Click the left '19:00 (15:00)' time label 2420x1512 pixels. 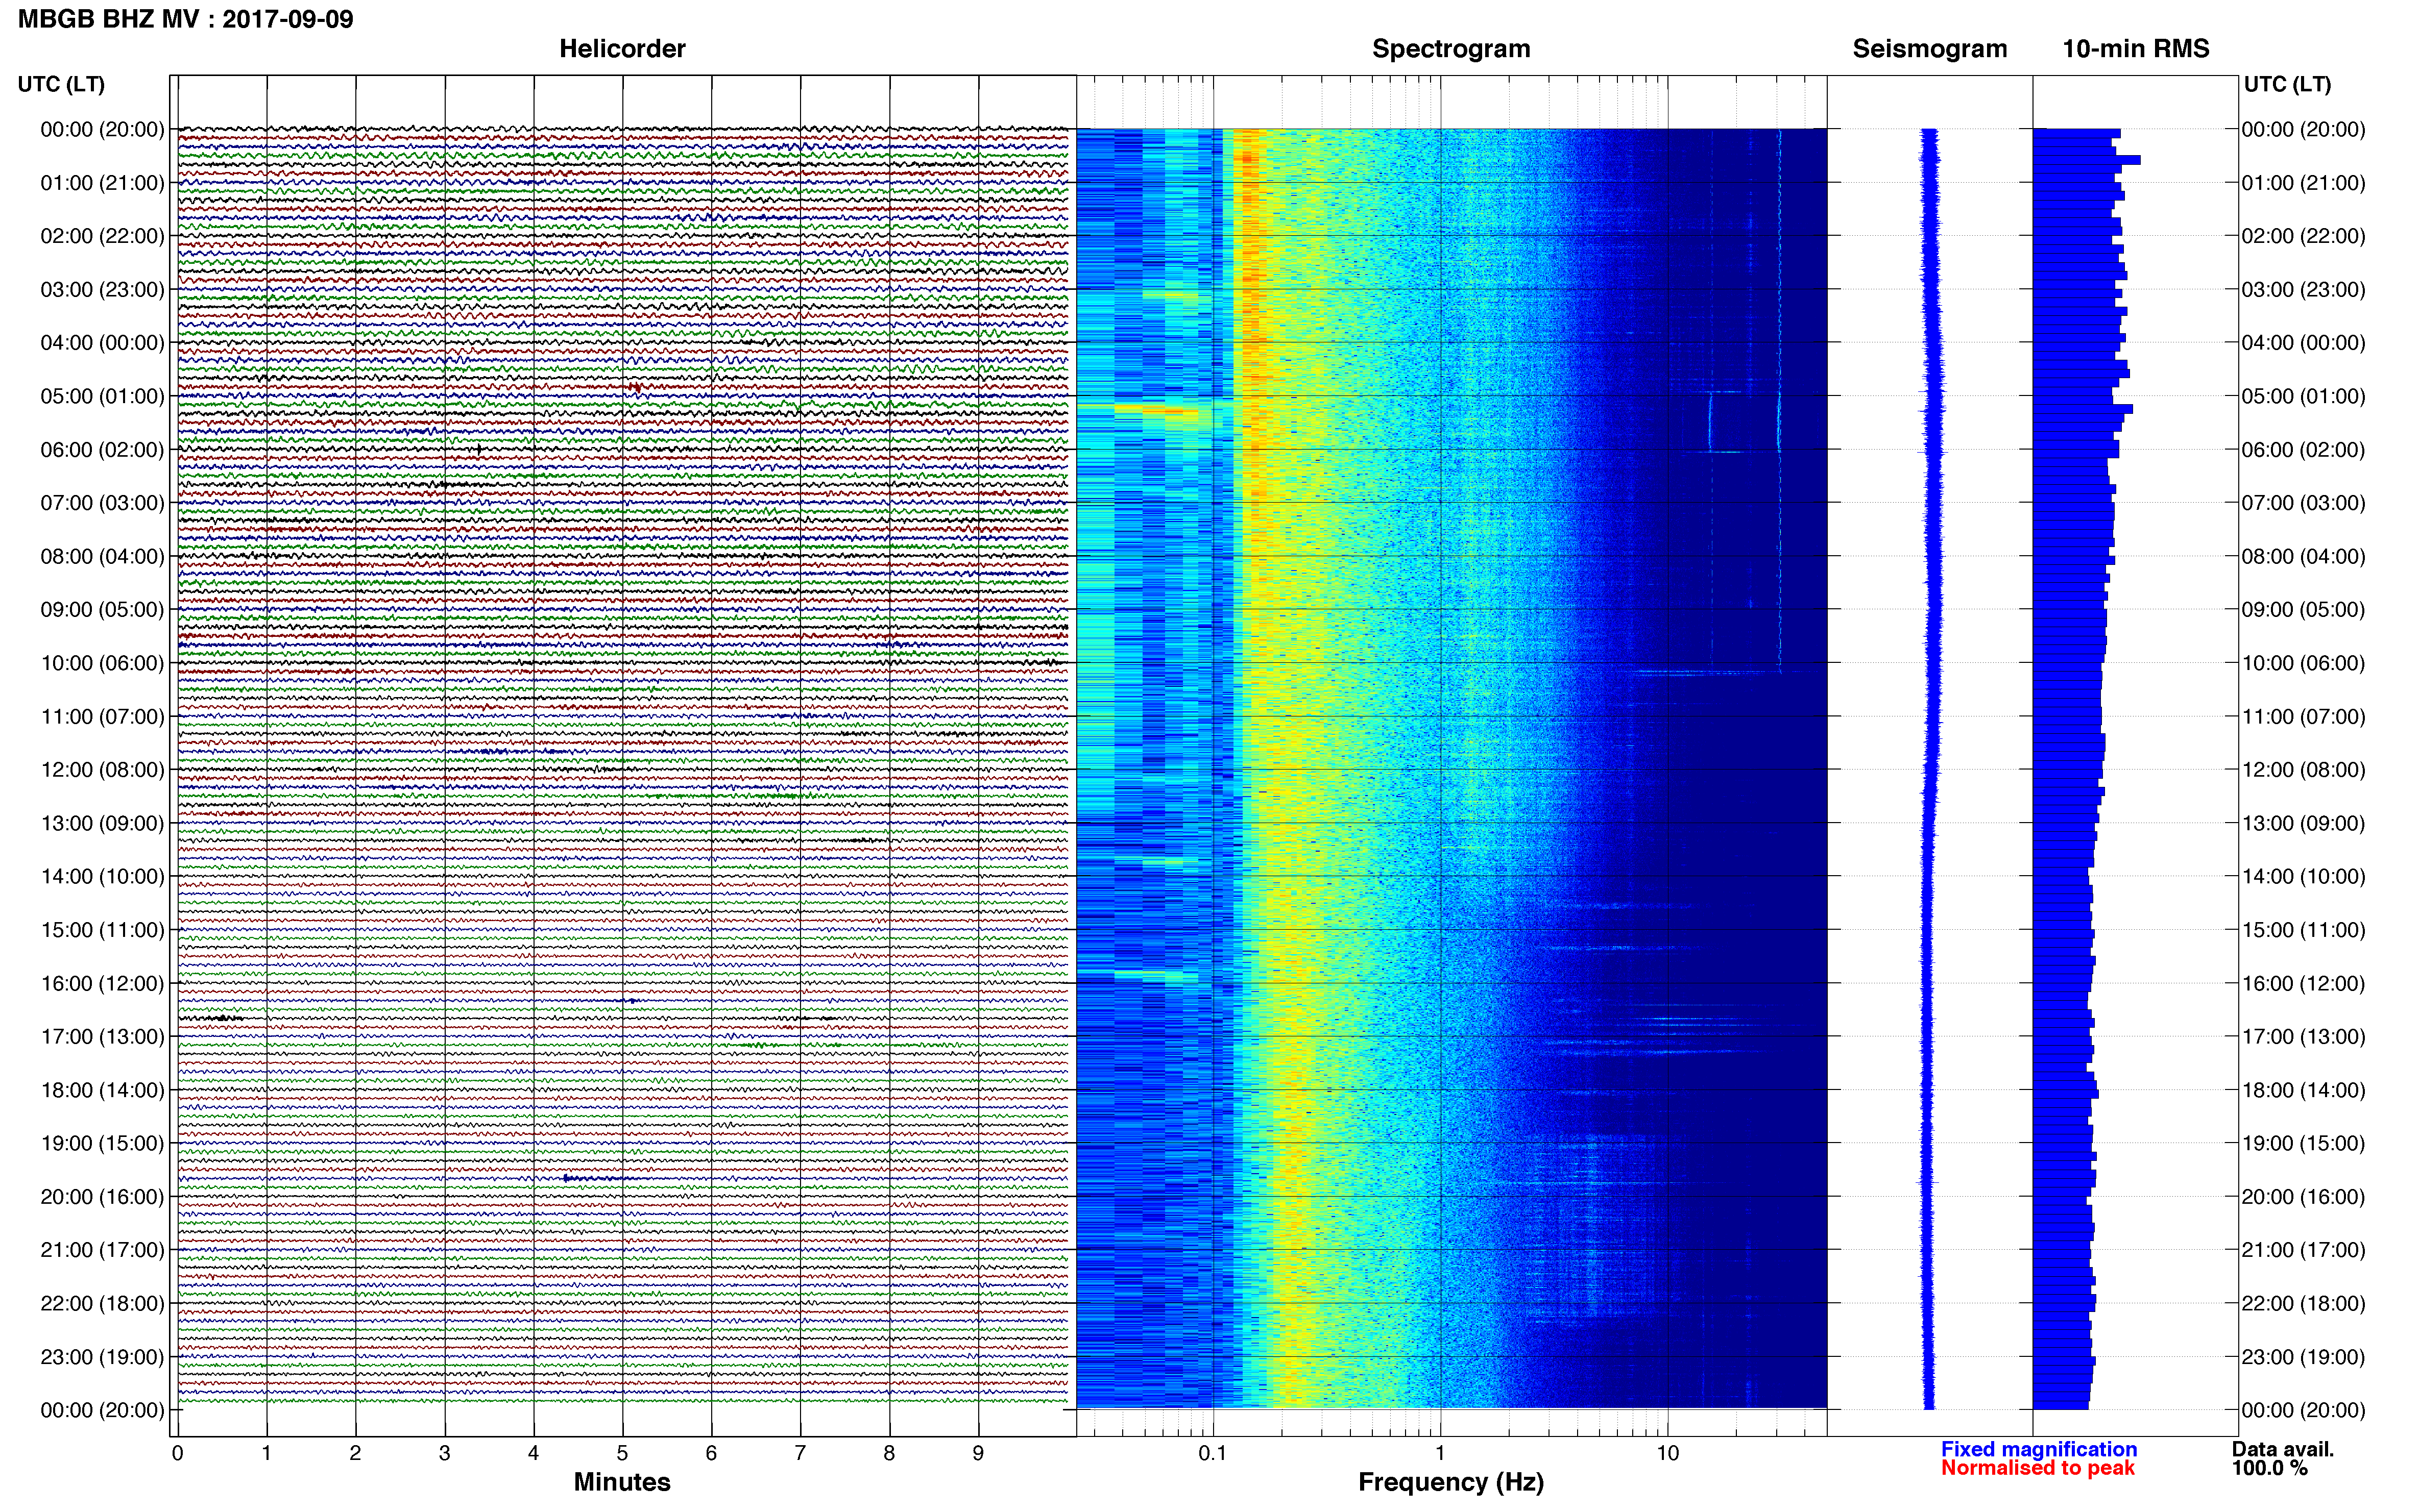point(102,1143)
